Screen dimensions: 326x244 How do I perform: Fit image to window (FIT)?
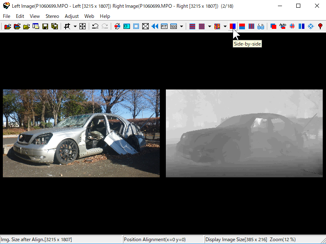[164, 26]
